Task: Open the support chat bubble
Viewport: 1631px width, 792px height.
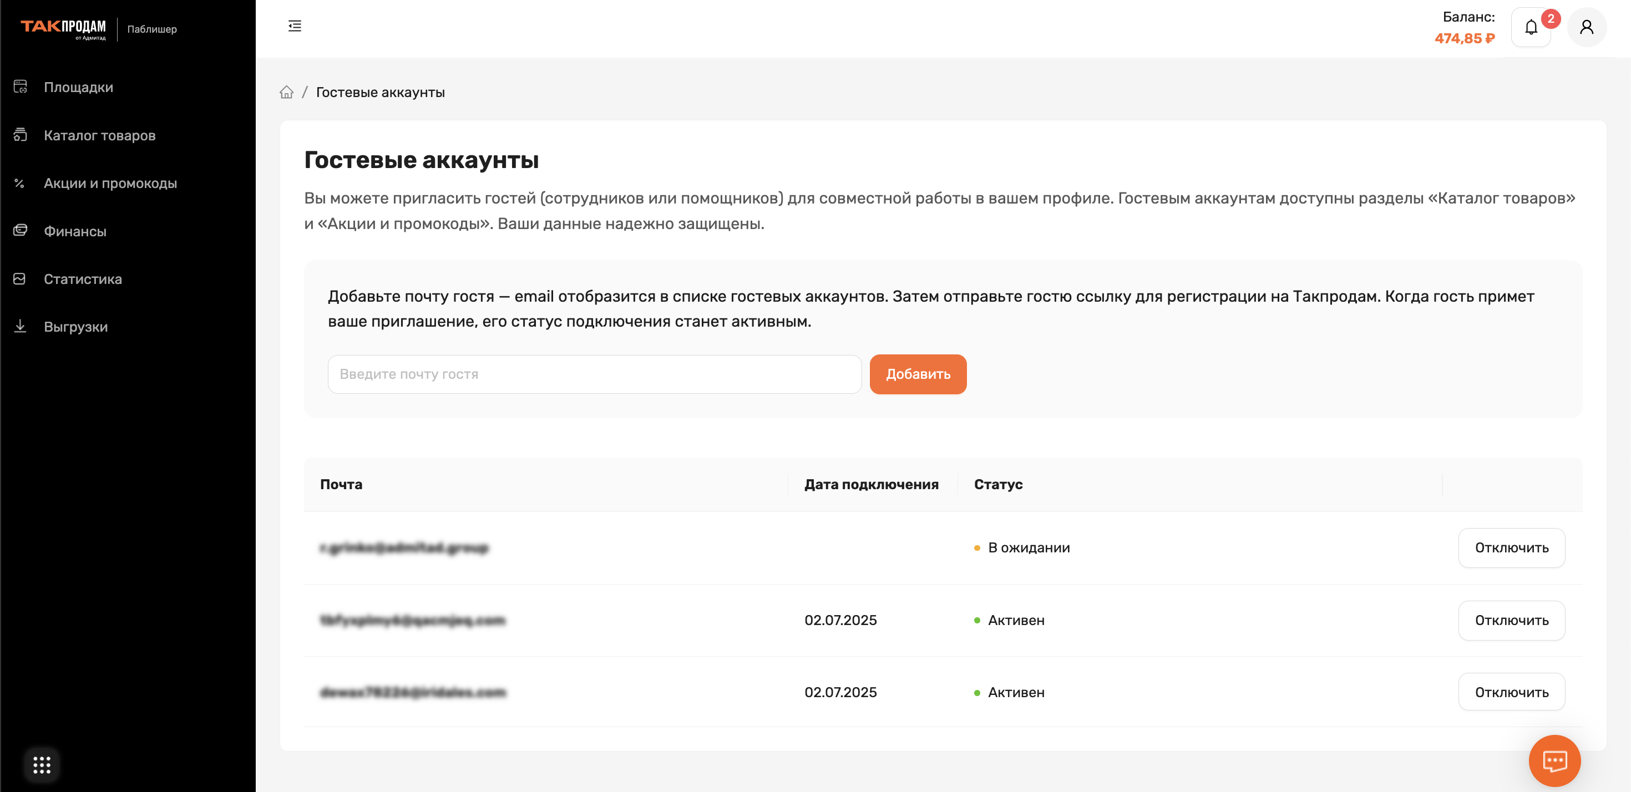Action: coord(1554,760)
